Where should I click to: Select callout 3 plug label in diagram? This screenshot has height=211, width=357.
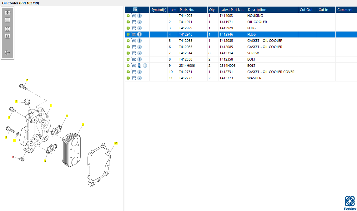tap(16, 101)
